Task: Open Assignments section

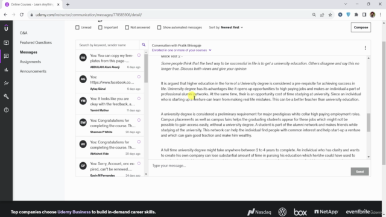Action: (x=30, y=61)
